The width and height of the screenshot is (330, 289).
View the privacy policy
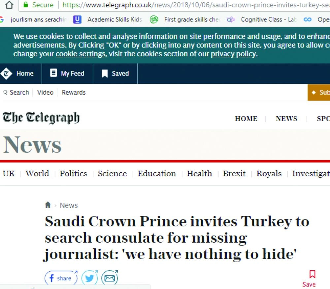click(233, 54)
